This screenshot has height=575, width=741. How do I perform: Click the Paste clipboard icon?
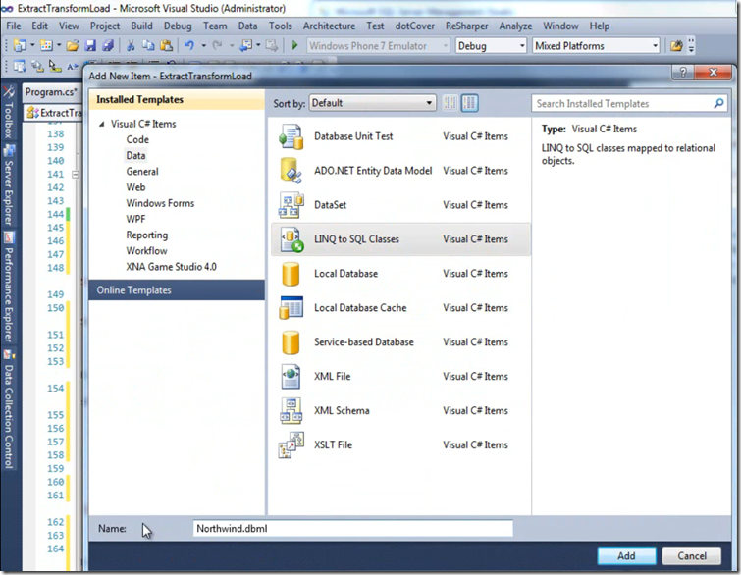pyautogui.click(x=166, y=46)
